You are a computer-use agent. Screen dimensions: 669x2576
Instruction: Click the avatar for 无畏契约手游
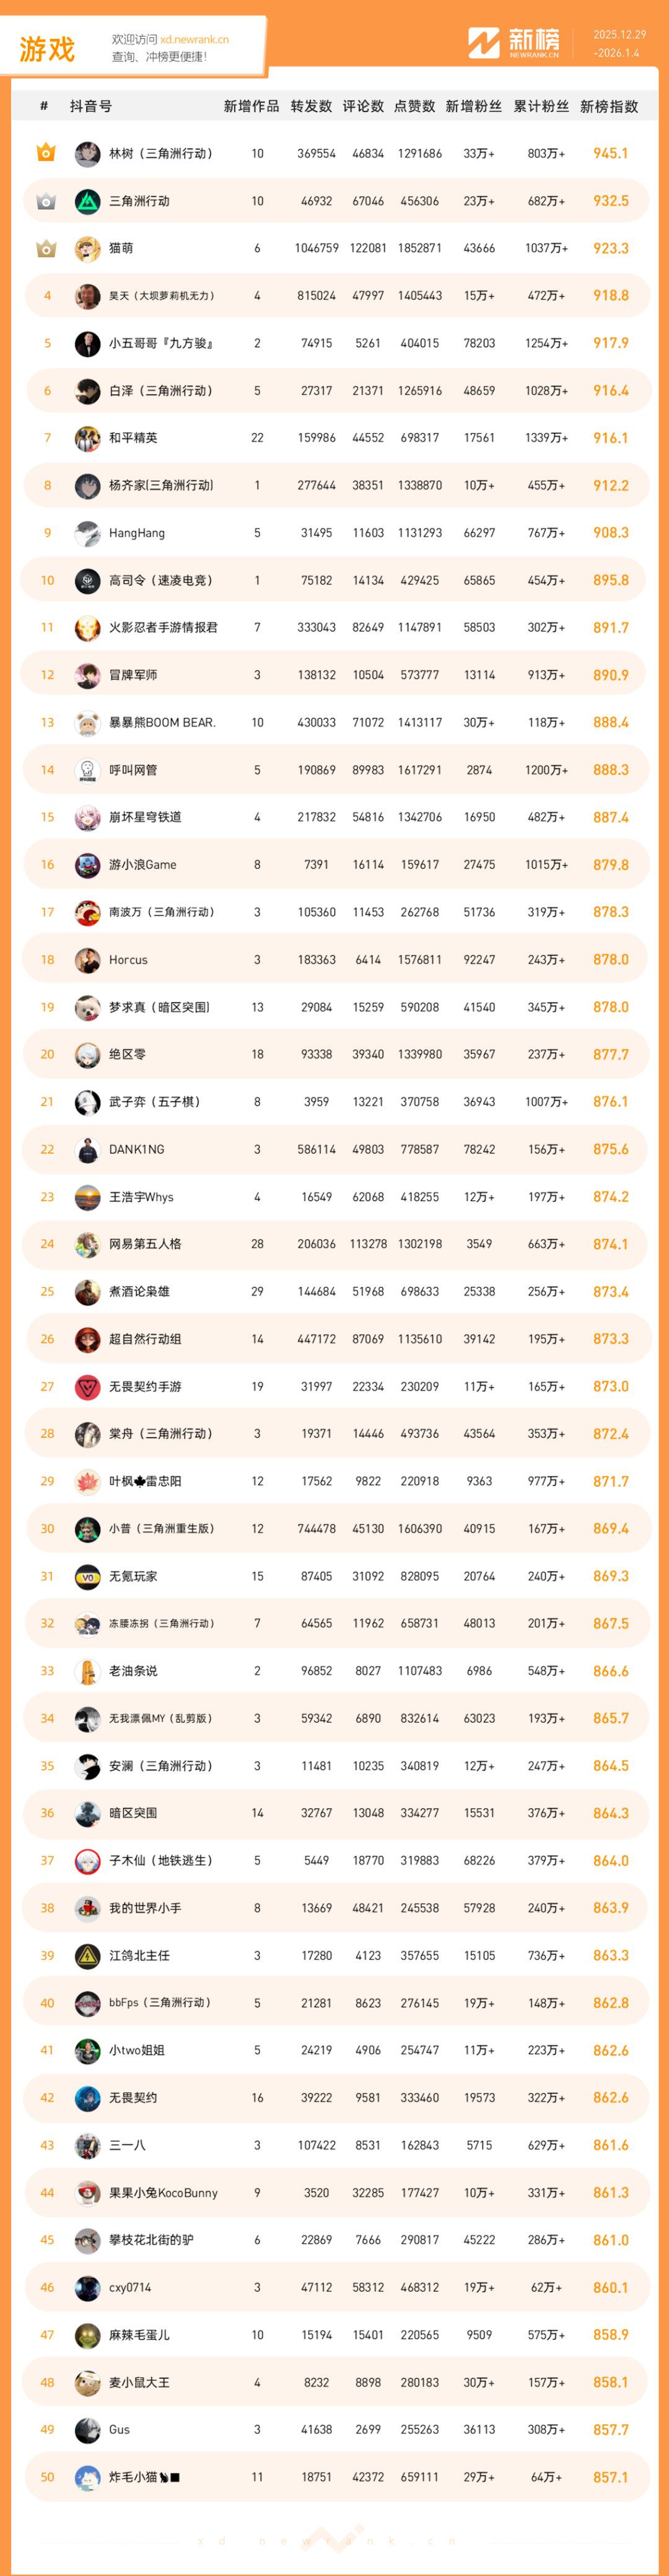coord(88,1386)
